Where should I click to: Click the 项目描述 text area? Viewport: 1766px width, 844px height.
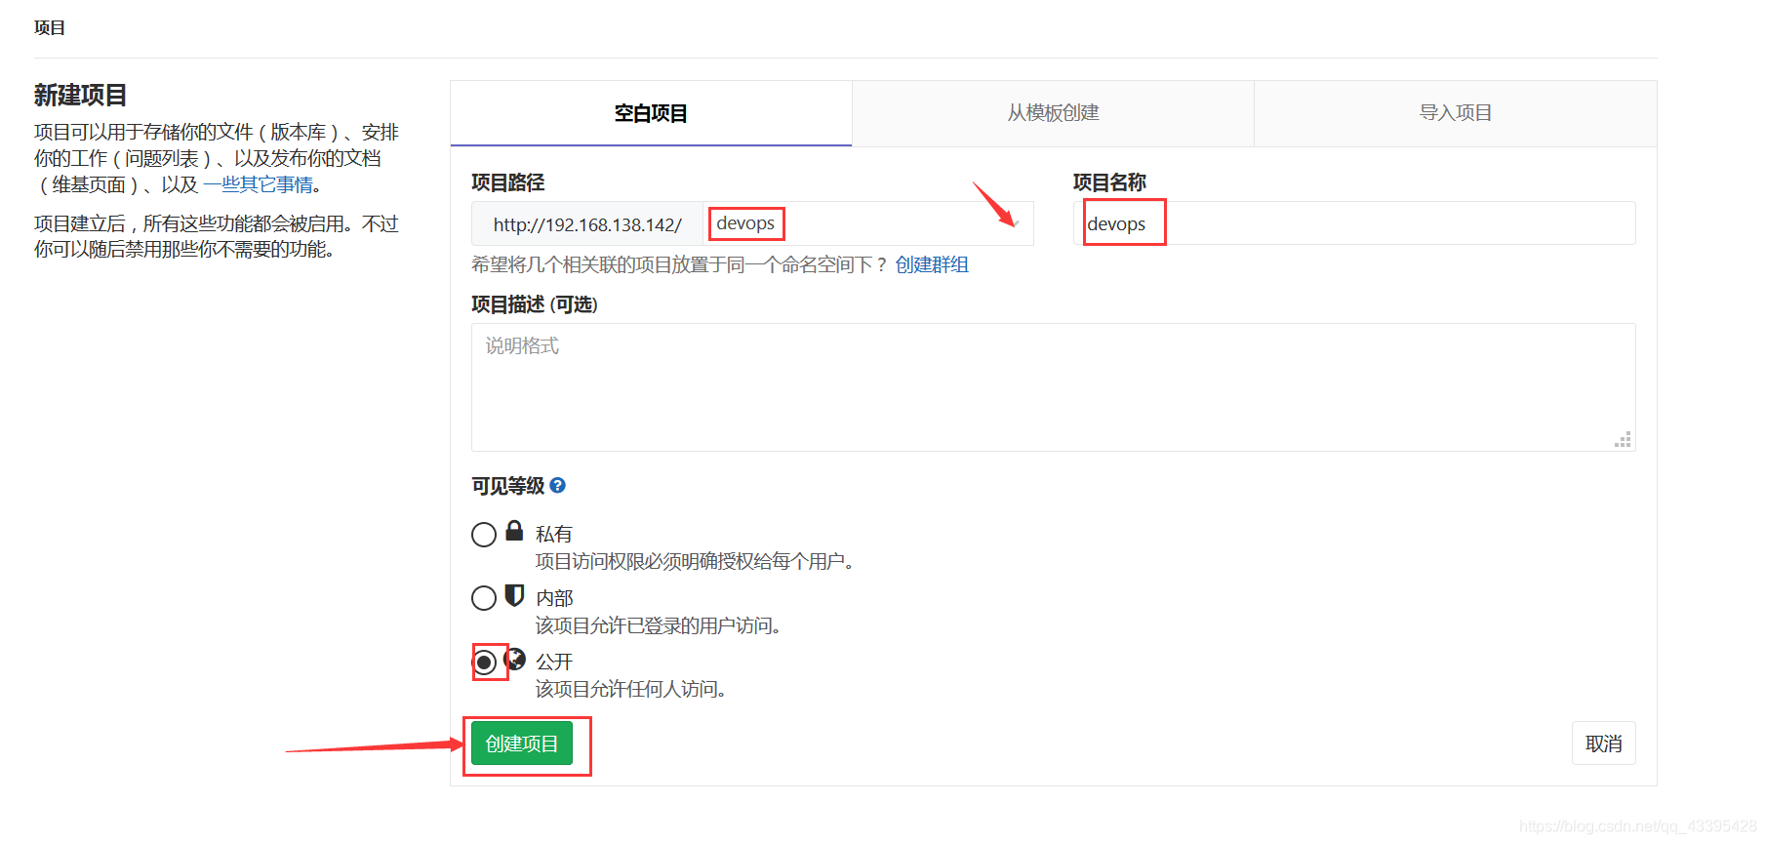[1053, 387]
